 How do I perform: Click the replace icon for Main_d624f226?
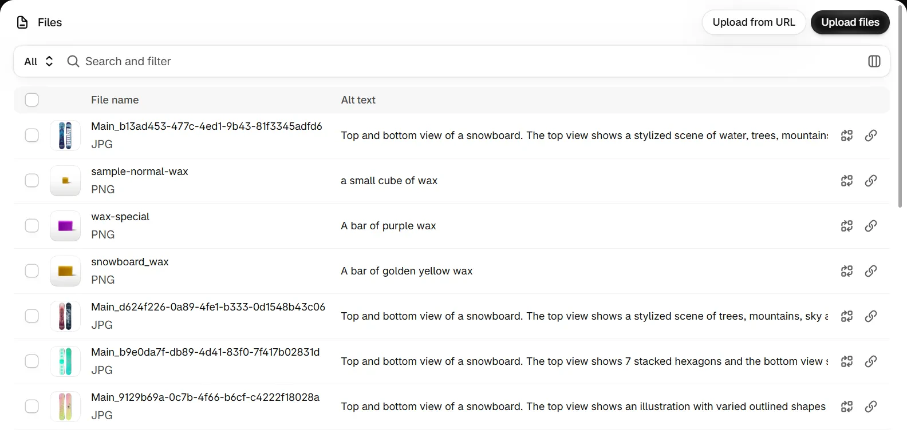(846, 316)
